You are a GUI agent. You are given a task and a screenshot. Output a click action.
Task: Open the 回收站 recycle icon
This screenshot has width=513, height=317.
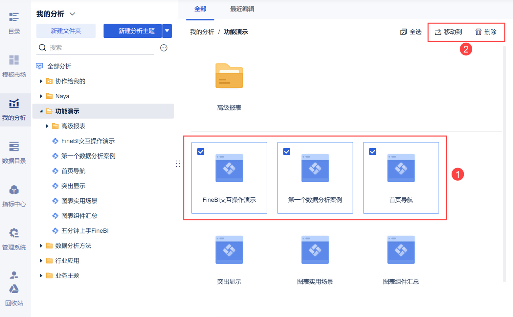14,289
